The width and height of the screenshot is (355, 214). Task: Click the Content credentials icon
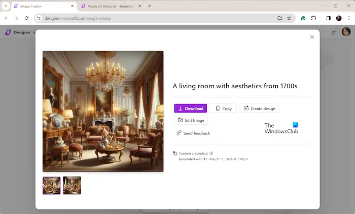point(175,153)
